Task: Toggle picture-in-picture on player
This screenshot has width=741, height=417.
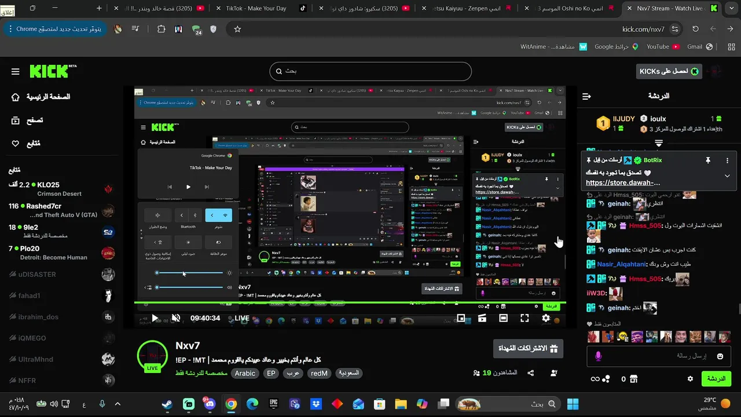Action: pyautogui.click(x=461, y=318)
